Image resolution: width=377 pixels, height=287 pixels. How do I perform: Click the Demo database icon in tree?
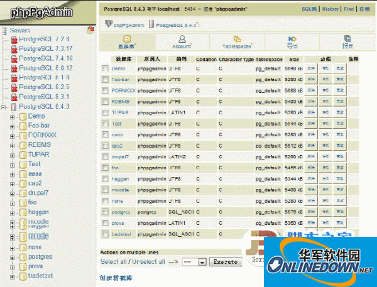(x=23, y=117)
